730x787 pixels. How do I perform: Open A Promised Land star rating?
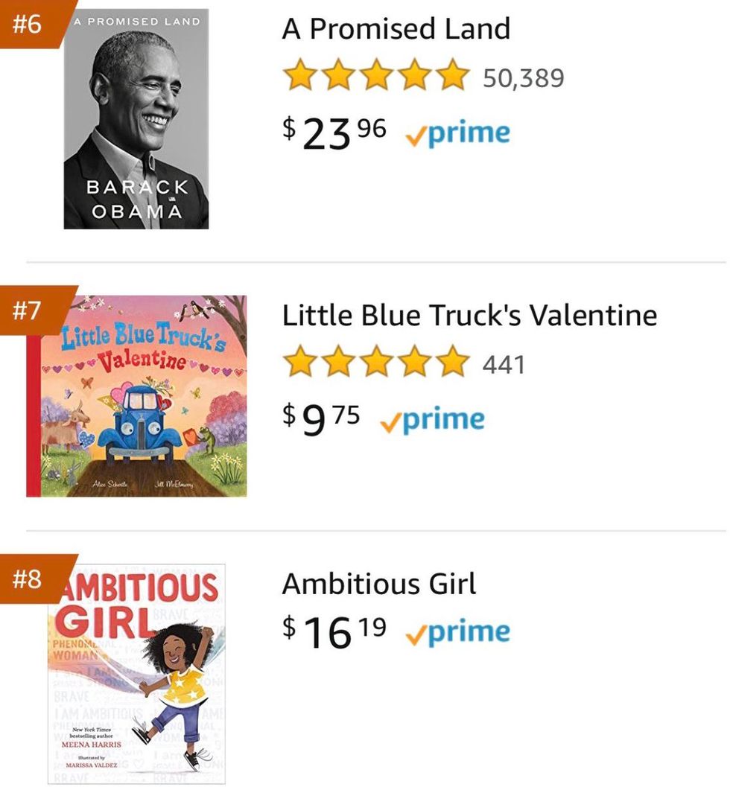pos(375,77)
